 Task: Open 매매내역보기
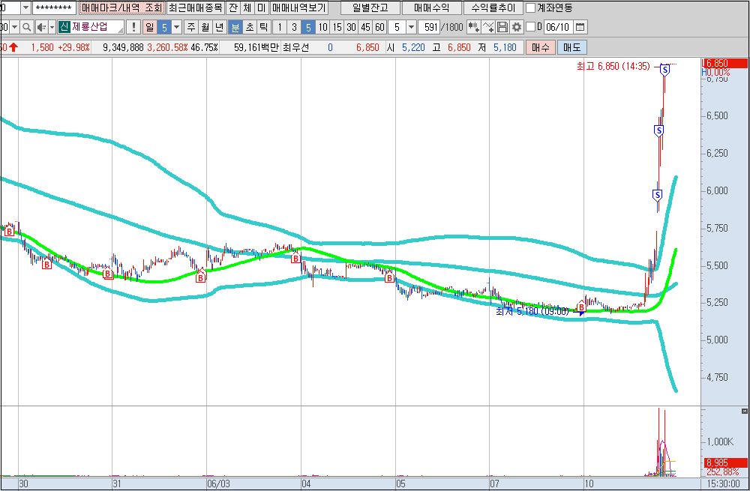(x=299, y=8)
